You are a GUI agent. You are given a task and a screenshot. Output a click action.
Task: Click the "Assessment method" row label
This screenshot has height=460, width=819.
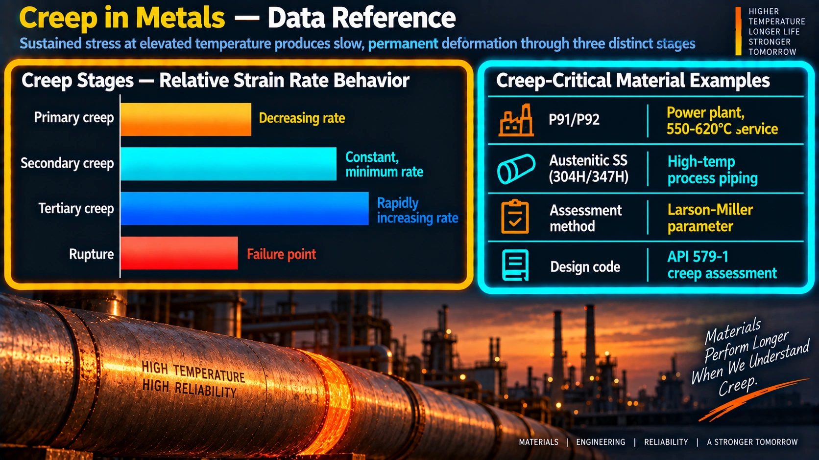pyautogui.click(x=586, y=218)
